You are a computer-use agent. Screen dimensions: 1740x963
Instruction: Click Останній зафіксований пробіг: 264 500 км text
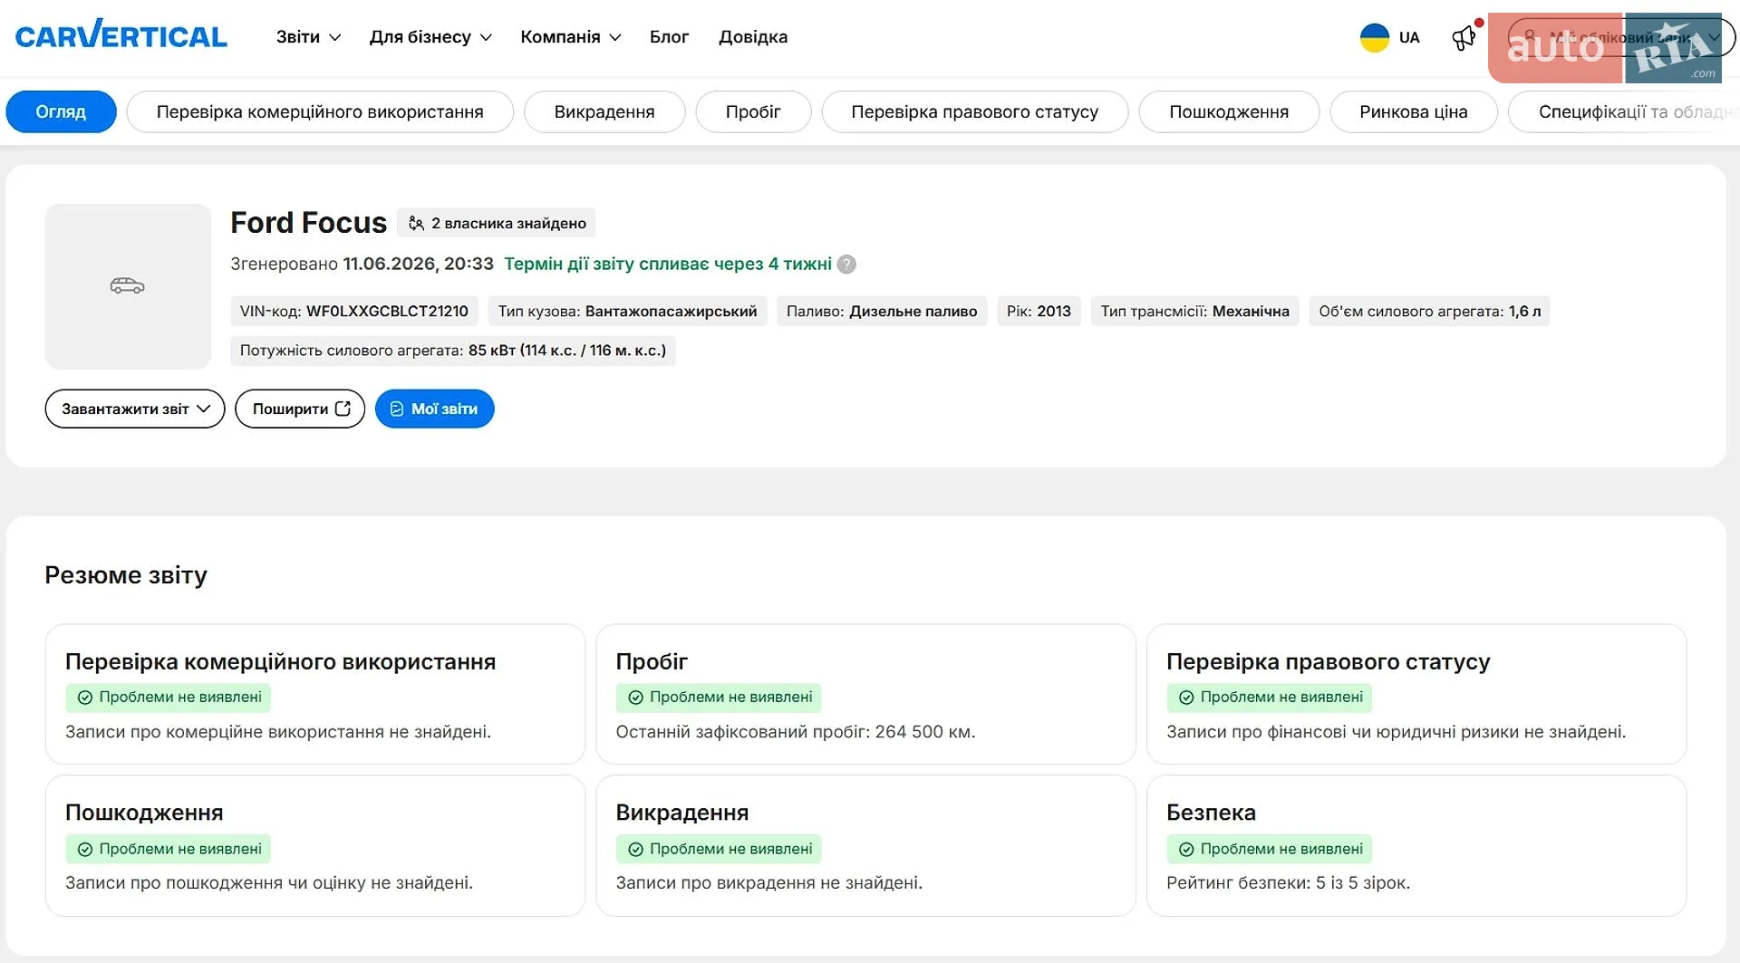tap(796, 732)
